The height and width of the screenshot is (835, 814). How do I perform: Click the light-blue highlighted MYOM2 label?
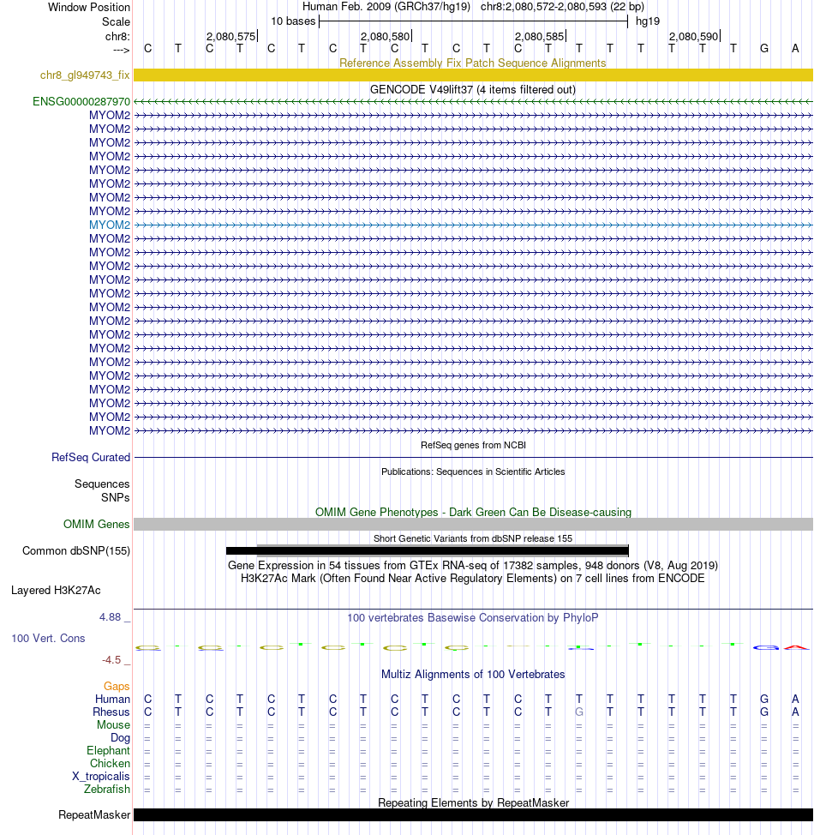point(109,225)
